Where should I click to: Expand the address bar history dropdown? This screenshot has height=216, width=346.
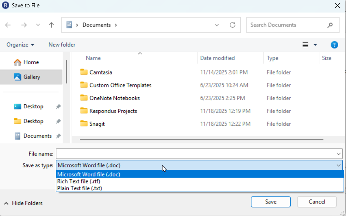(217, 25)
